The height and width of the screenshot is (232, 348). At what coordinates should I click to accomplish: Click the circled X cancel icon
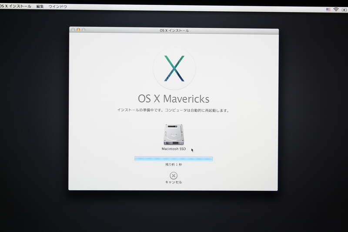174,175
